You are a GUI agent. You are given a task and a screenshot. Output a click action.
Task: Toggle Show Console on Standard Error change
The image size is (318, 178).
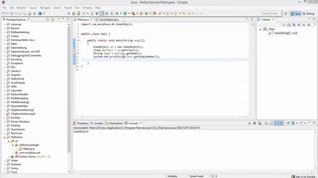coord(281,123)
